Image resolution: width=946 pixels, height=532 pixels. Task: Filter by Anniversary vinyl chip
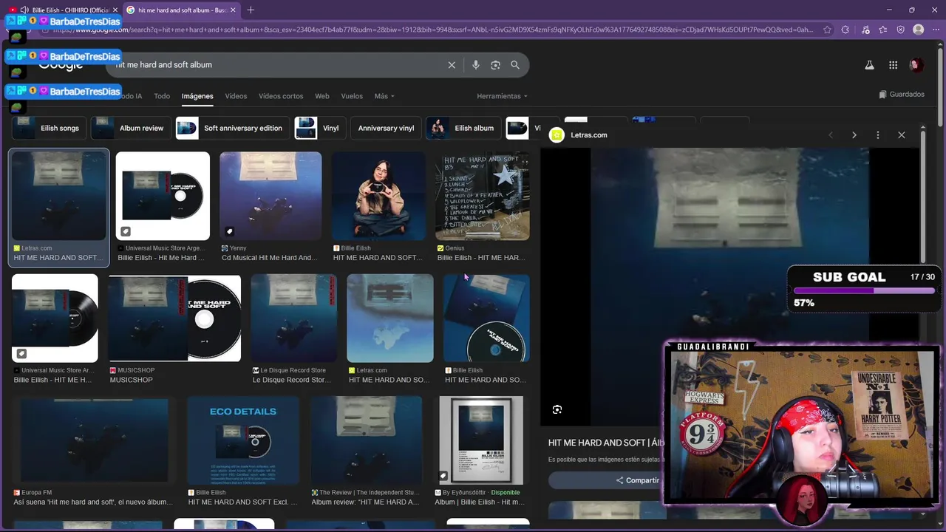click(x=386, y=128)
